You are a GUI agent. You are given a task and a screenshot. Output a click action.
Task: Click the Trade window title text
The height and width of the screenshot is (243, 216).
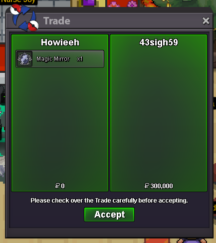tap(57, 21)
